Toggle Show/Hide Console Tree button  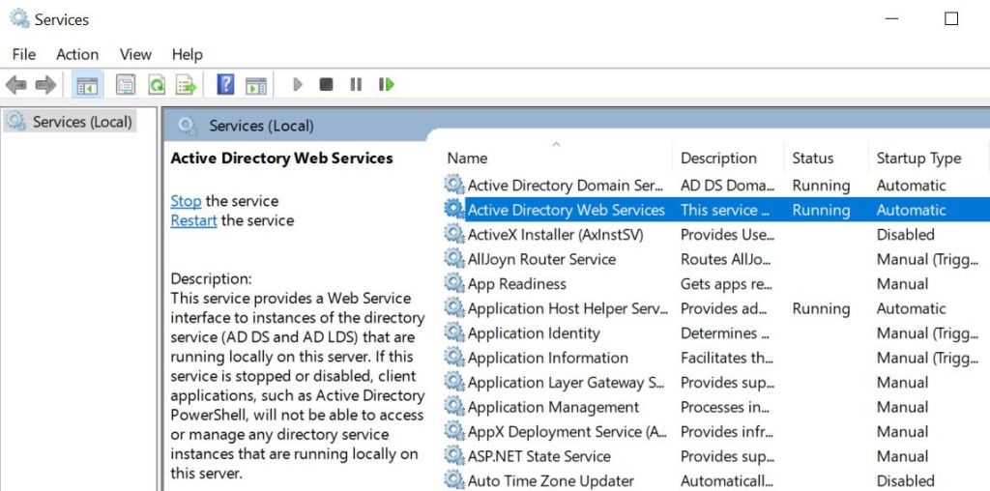pyautogui.click(x=87, y=85)
